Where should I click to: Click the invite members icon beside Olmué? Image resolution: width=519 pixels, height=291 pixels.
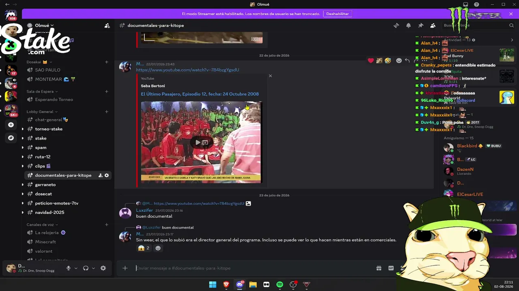[x=107, y=25]
